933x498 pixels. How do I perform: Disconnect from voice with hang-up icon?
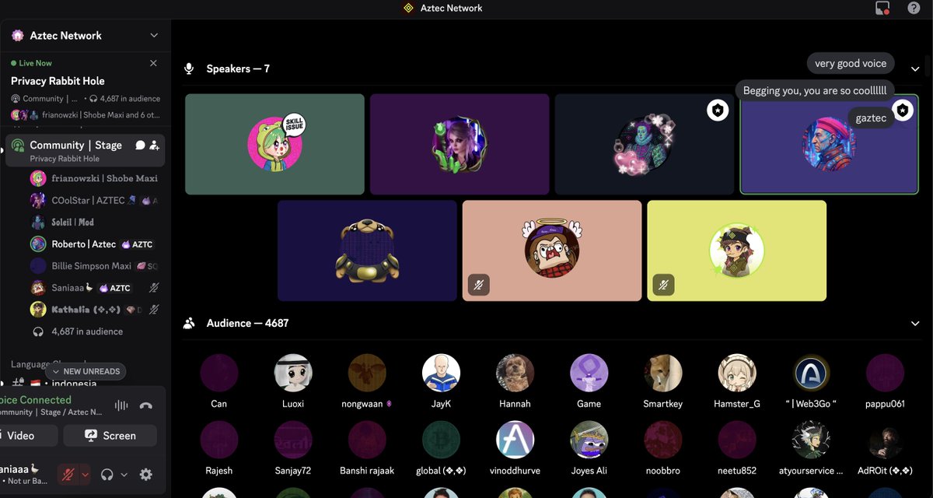145,405
